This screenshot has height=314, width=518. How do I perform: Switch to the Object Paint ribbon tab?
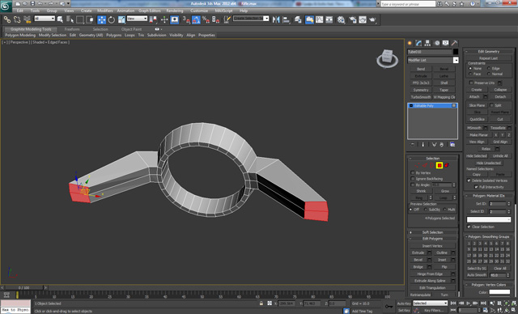click(x=131, y=29)
